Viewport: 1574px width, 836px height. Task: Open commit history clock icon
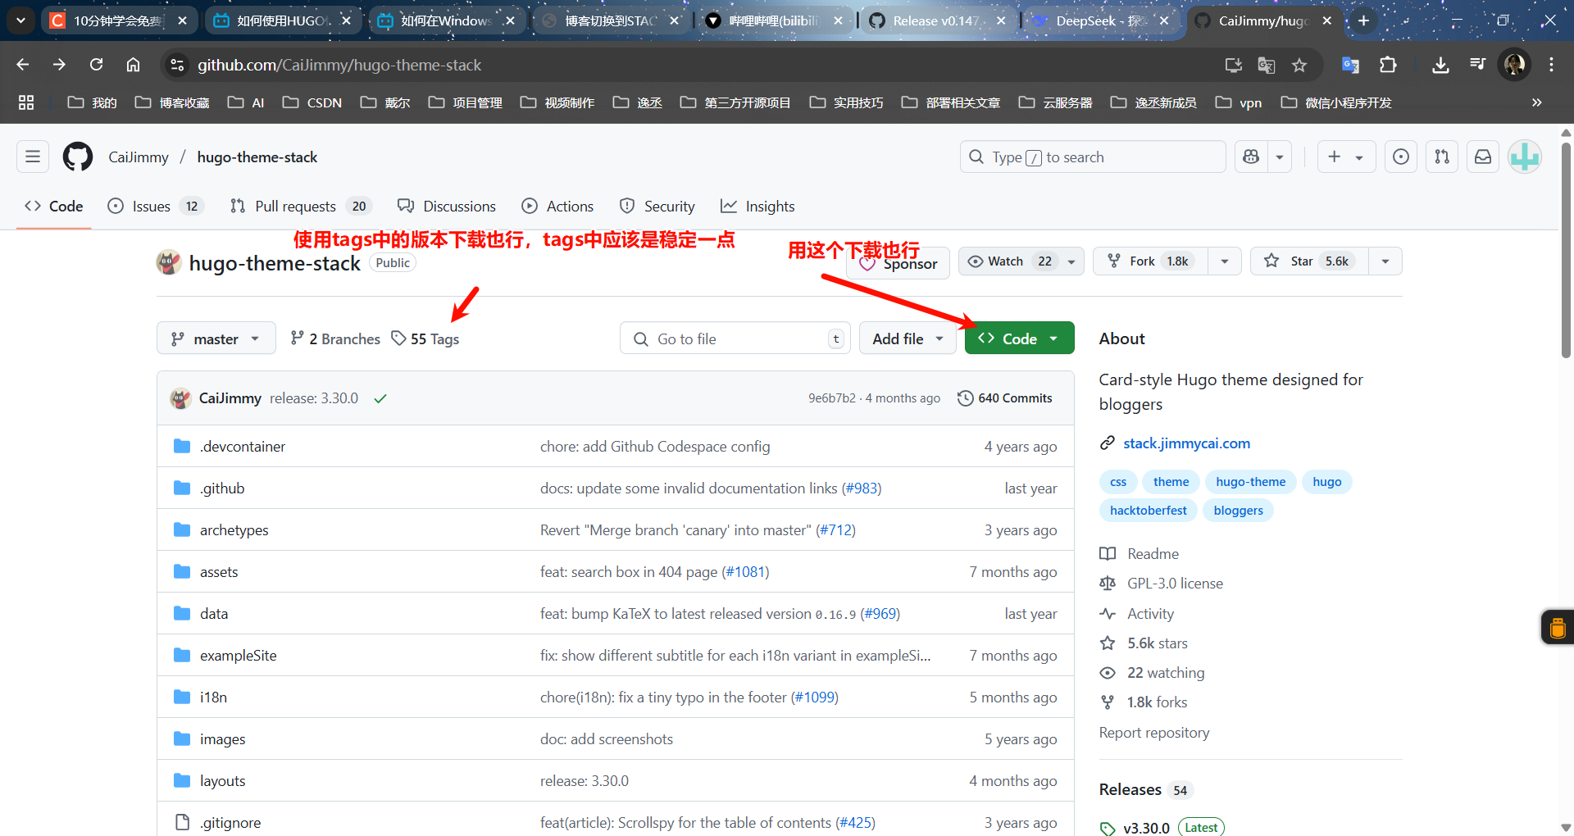click(x=966, y=398)
